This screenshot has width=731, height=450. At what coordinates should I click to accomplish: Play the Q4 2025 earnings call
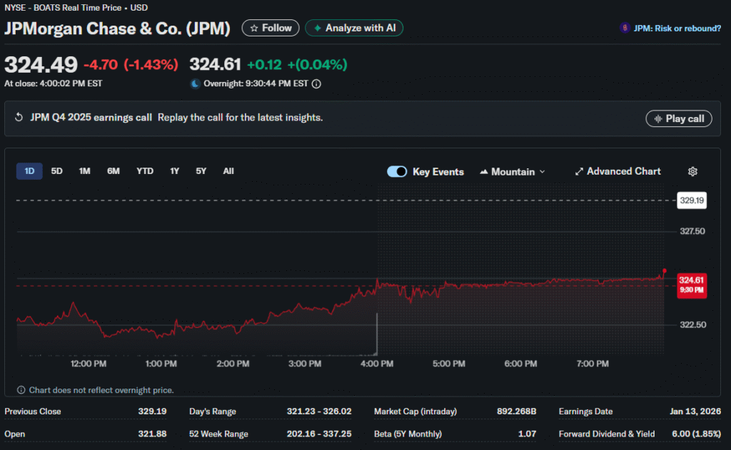tap(678, 118)
